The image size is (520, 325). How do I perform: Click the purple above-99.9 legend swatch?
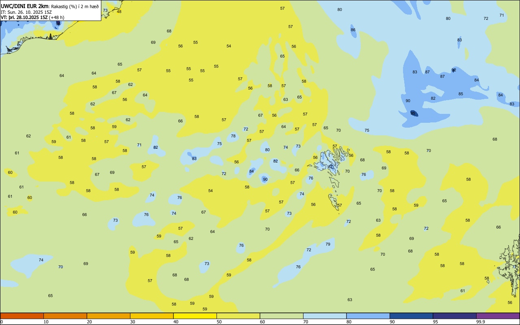498,316
